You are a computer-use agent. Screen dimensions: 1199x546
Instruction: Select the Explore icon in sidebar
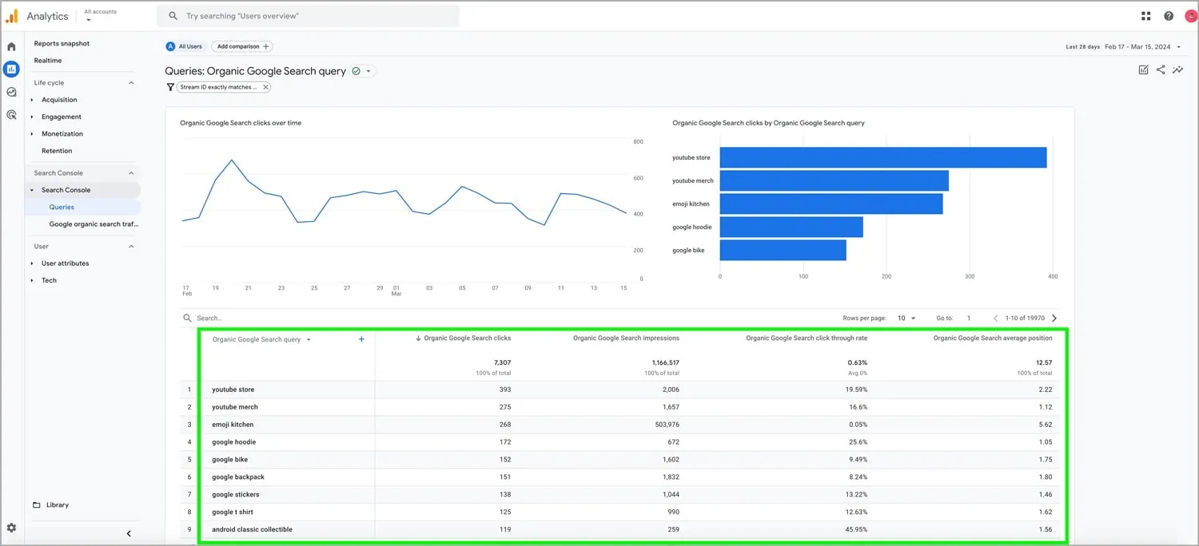11,92
